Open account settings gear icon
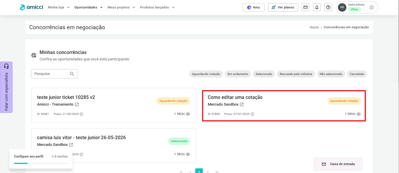 pos(372,8)
